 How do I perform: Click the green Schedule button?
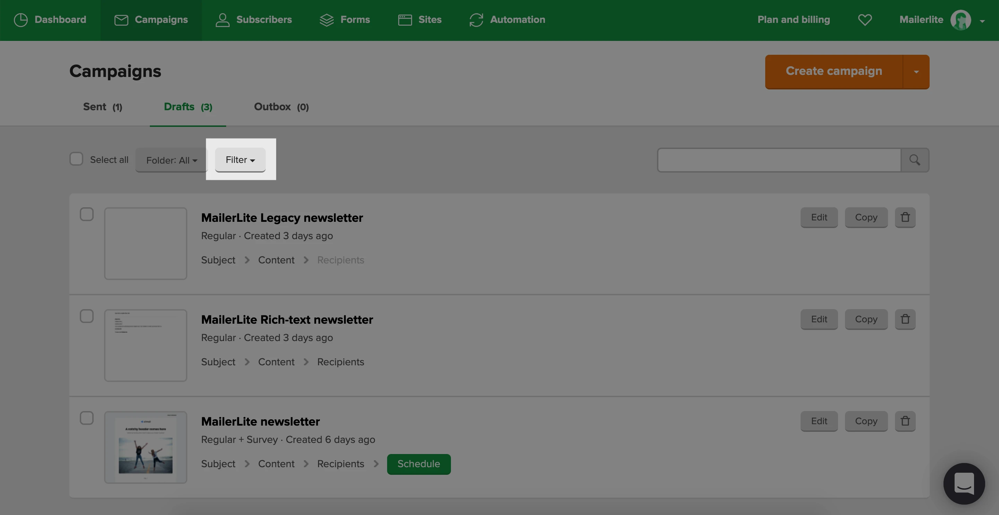(x=418, y=464)
